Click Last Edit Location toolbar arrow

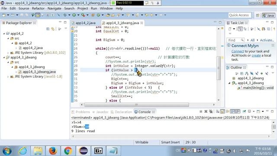click(146, 15)
